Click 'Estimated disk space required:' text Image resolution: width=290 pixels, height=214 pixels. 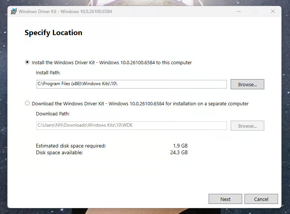point(71,146)
